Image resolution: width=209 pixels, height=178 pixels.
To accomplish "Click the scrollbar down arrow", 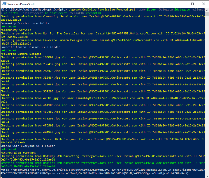I will [x=207, y=176].
